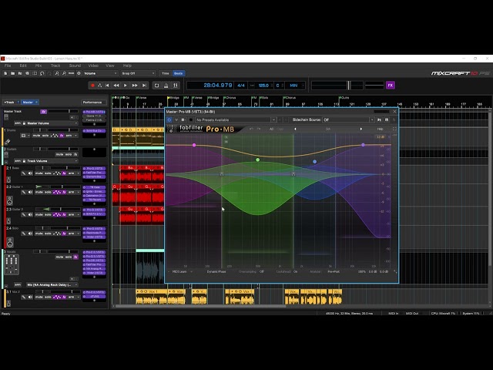Viewport: 493px width, 370px height.
Task: Click the Zoom Out magnifier icon
Action: pos(64,73)
